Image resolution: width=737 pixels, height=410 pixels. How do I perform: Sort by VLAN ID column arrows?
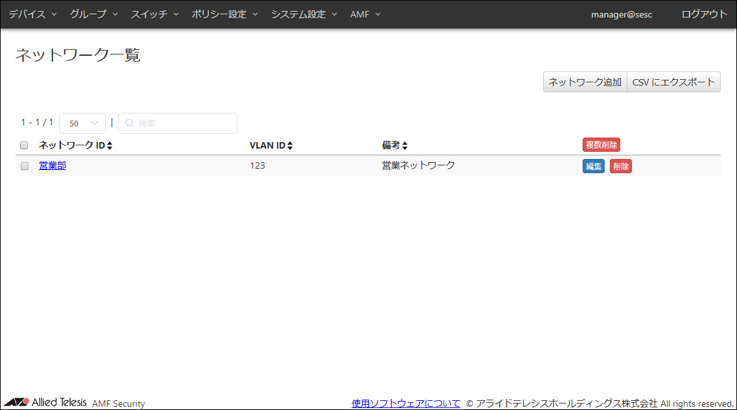coord(290,146)
